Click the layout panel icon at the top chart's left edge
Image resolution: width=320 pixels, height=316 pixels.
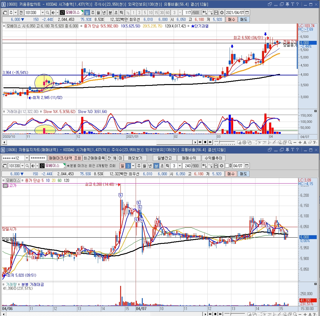5,13
